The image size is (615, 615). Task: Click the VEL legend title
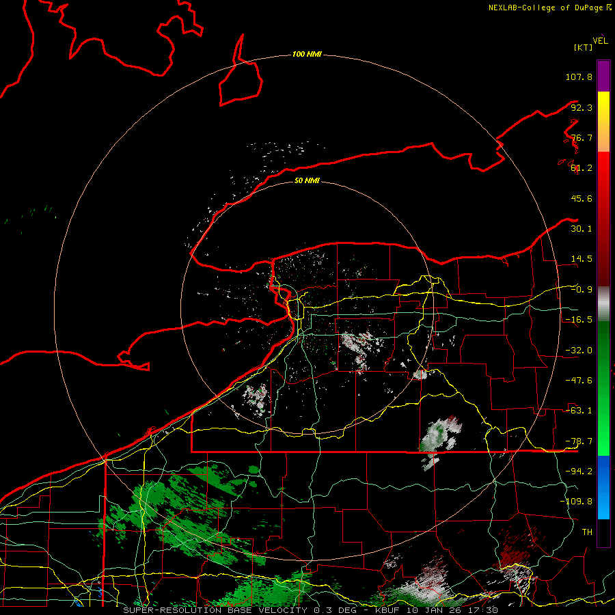click(600, 40)
